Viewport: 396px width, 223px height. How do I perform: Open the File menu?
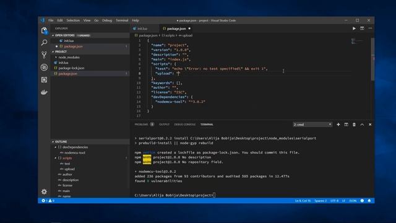click(x=51, y=20)
